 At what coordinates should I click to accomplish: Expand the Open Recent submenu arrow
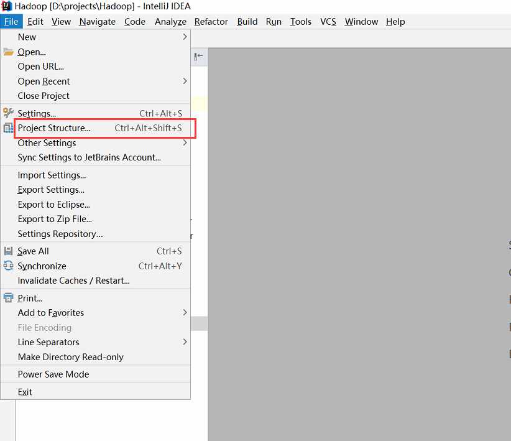pos(185,81)
